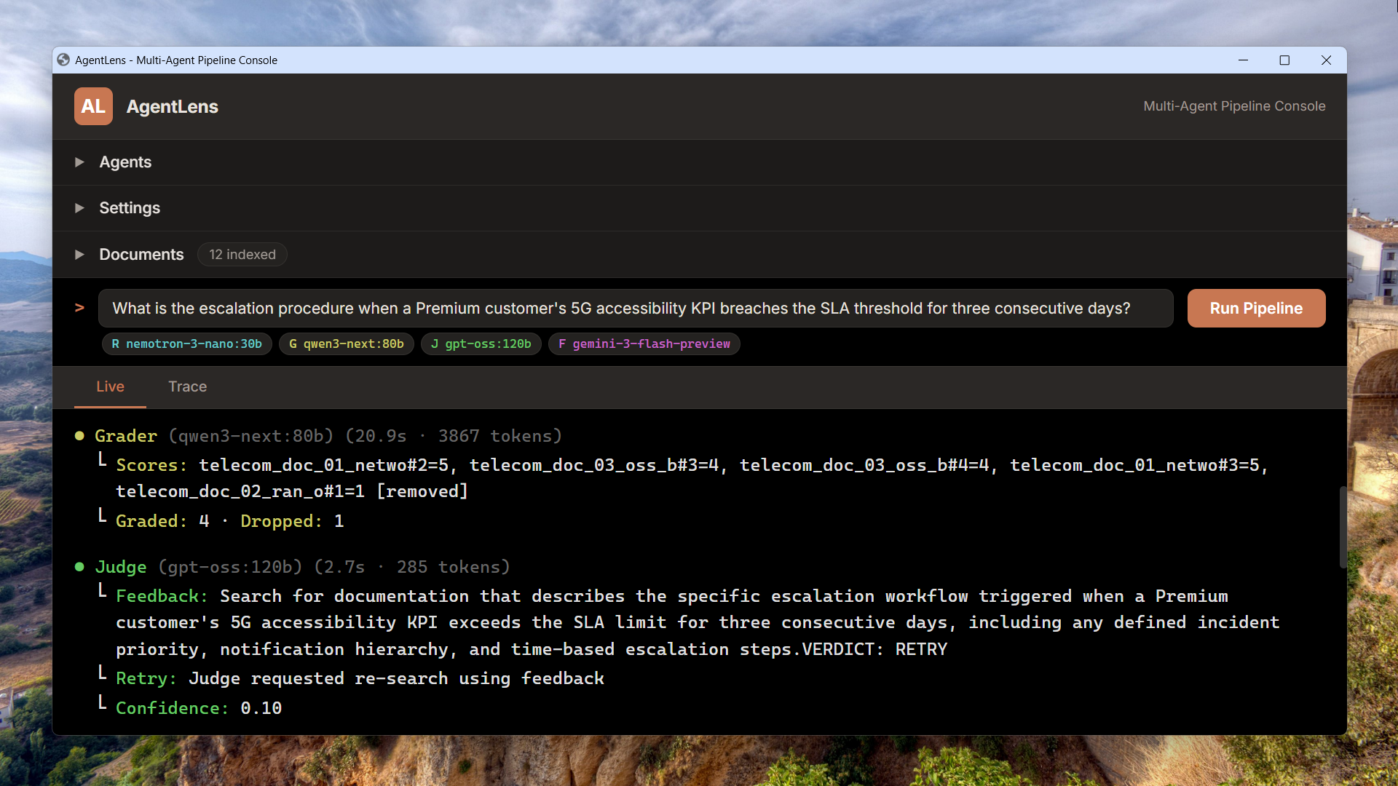Select the nemotron-3-nano:30b model chip
This screenshot has width=1398, height=786.
point(187,344)
